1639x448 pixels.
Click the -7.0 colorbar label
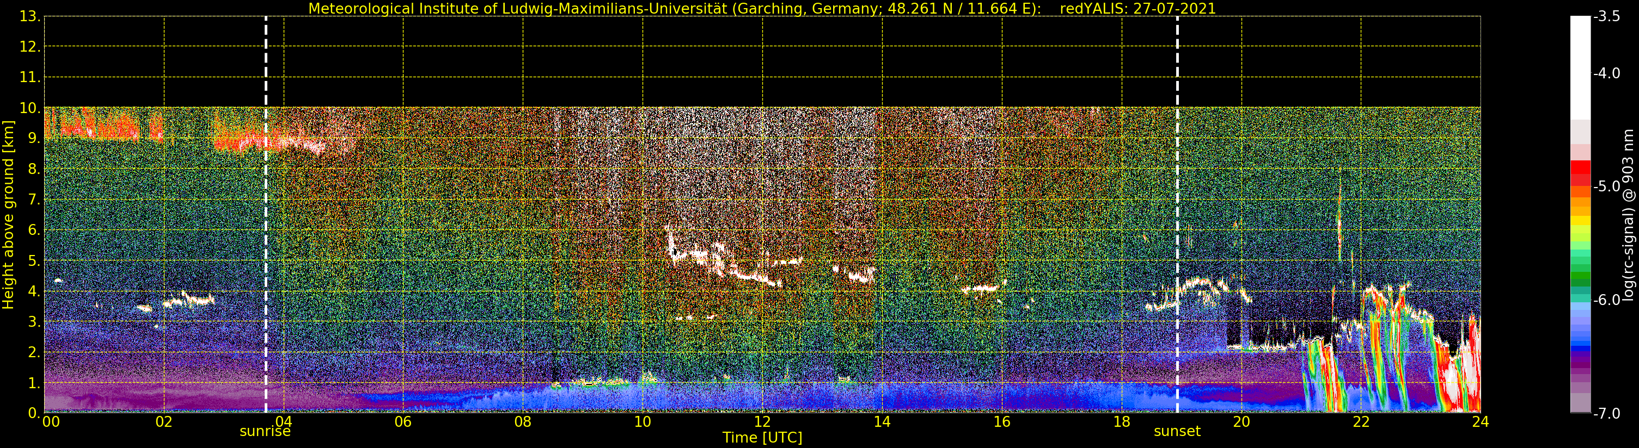pyautogui.click(x=1606, y=414)
